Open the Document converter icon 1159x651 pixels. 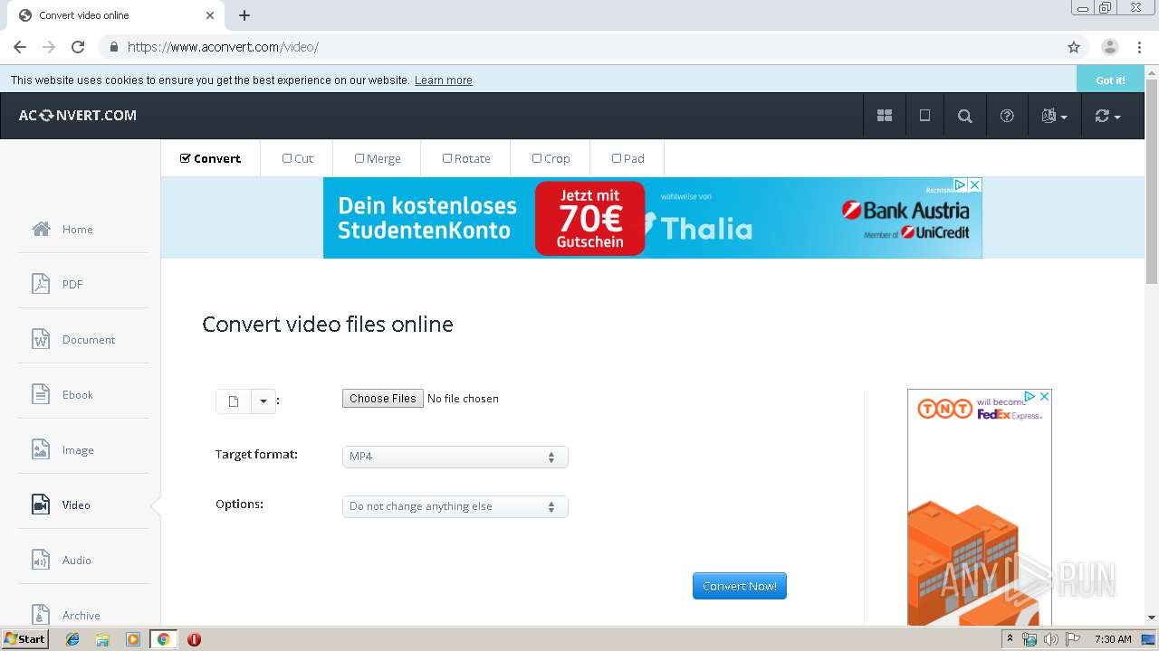(x=41, y=339)
